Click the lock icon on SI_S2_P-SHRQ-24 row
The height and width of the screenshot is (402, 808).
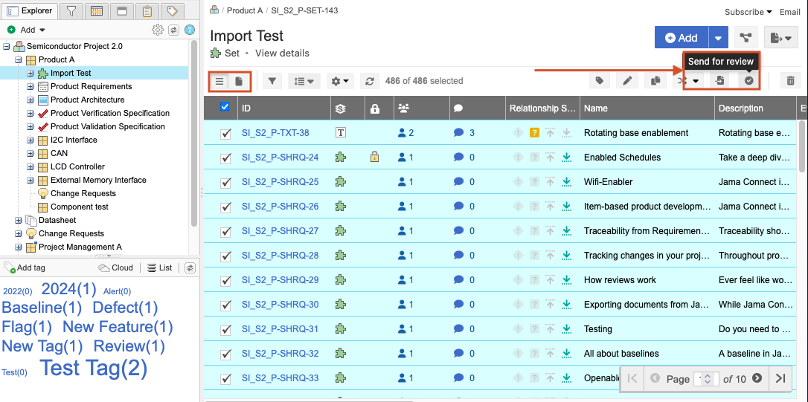point(375,157)
